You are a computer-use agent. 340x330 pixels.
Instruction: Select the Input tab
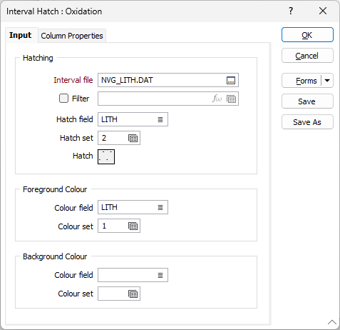pos(21,35)
